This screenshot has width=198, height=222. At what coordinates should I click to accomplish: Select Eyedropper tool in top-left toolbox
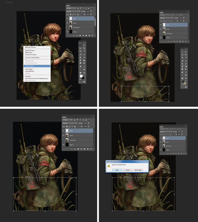(84, 51)
